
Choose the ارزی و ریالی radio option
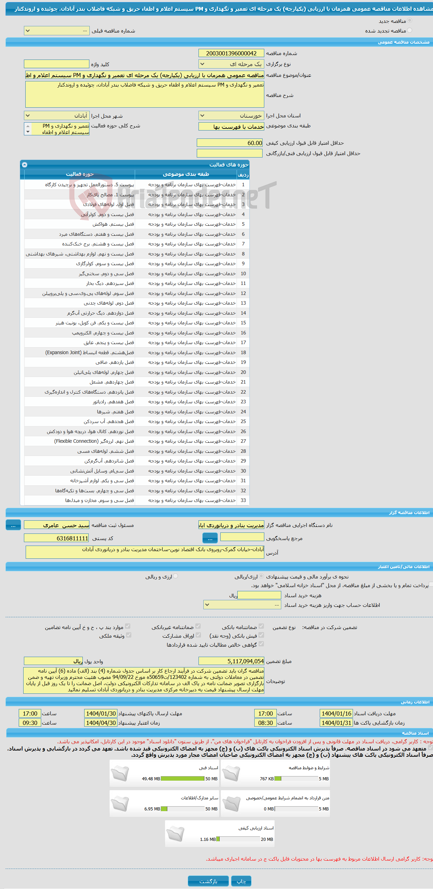(x=176, y=576)
